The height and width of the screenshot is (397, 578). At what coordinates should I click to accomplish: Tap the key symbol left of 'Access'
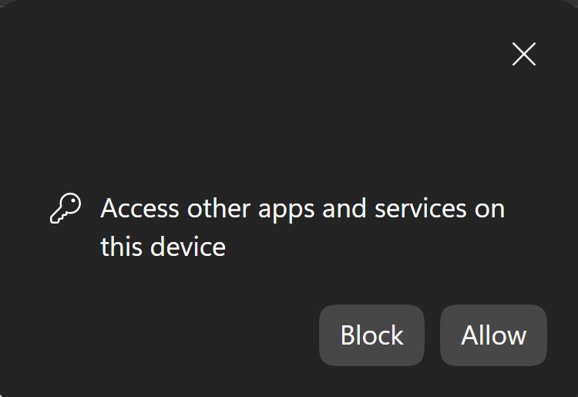tap(66, 209)
